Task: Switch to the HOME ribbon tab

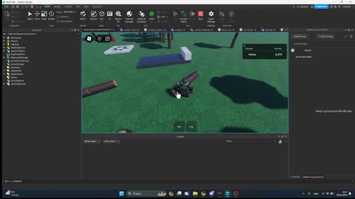Action: [x=47, y=7]
